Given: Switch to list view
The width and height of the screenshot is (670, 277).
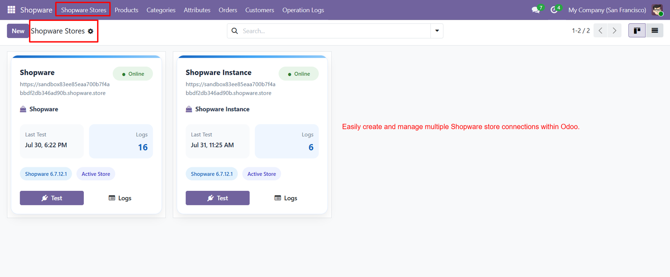Looking at the screenshot, I should (x=655, y=31).
